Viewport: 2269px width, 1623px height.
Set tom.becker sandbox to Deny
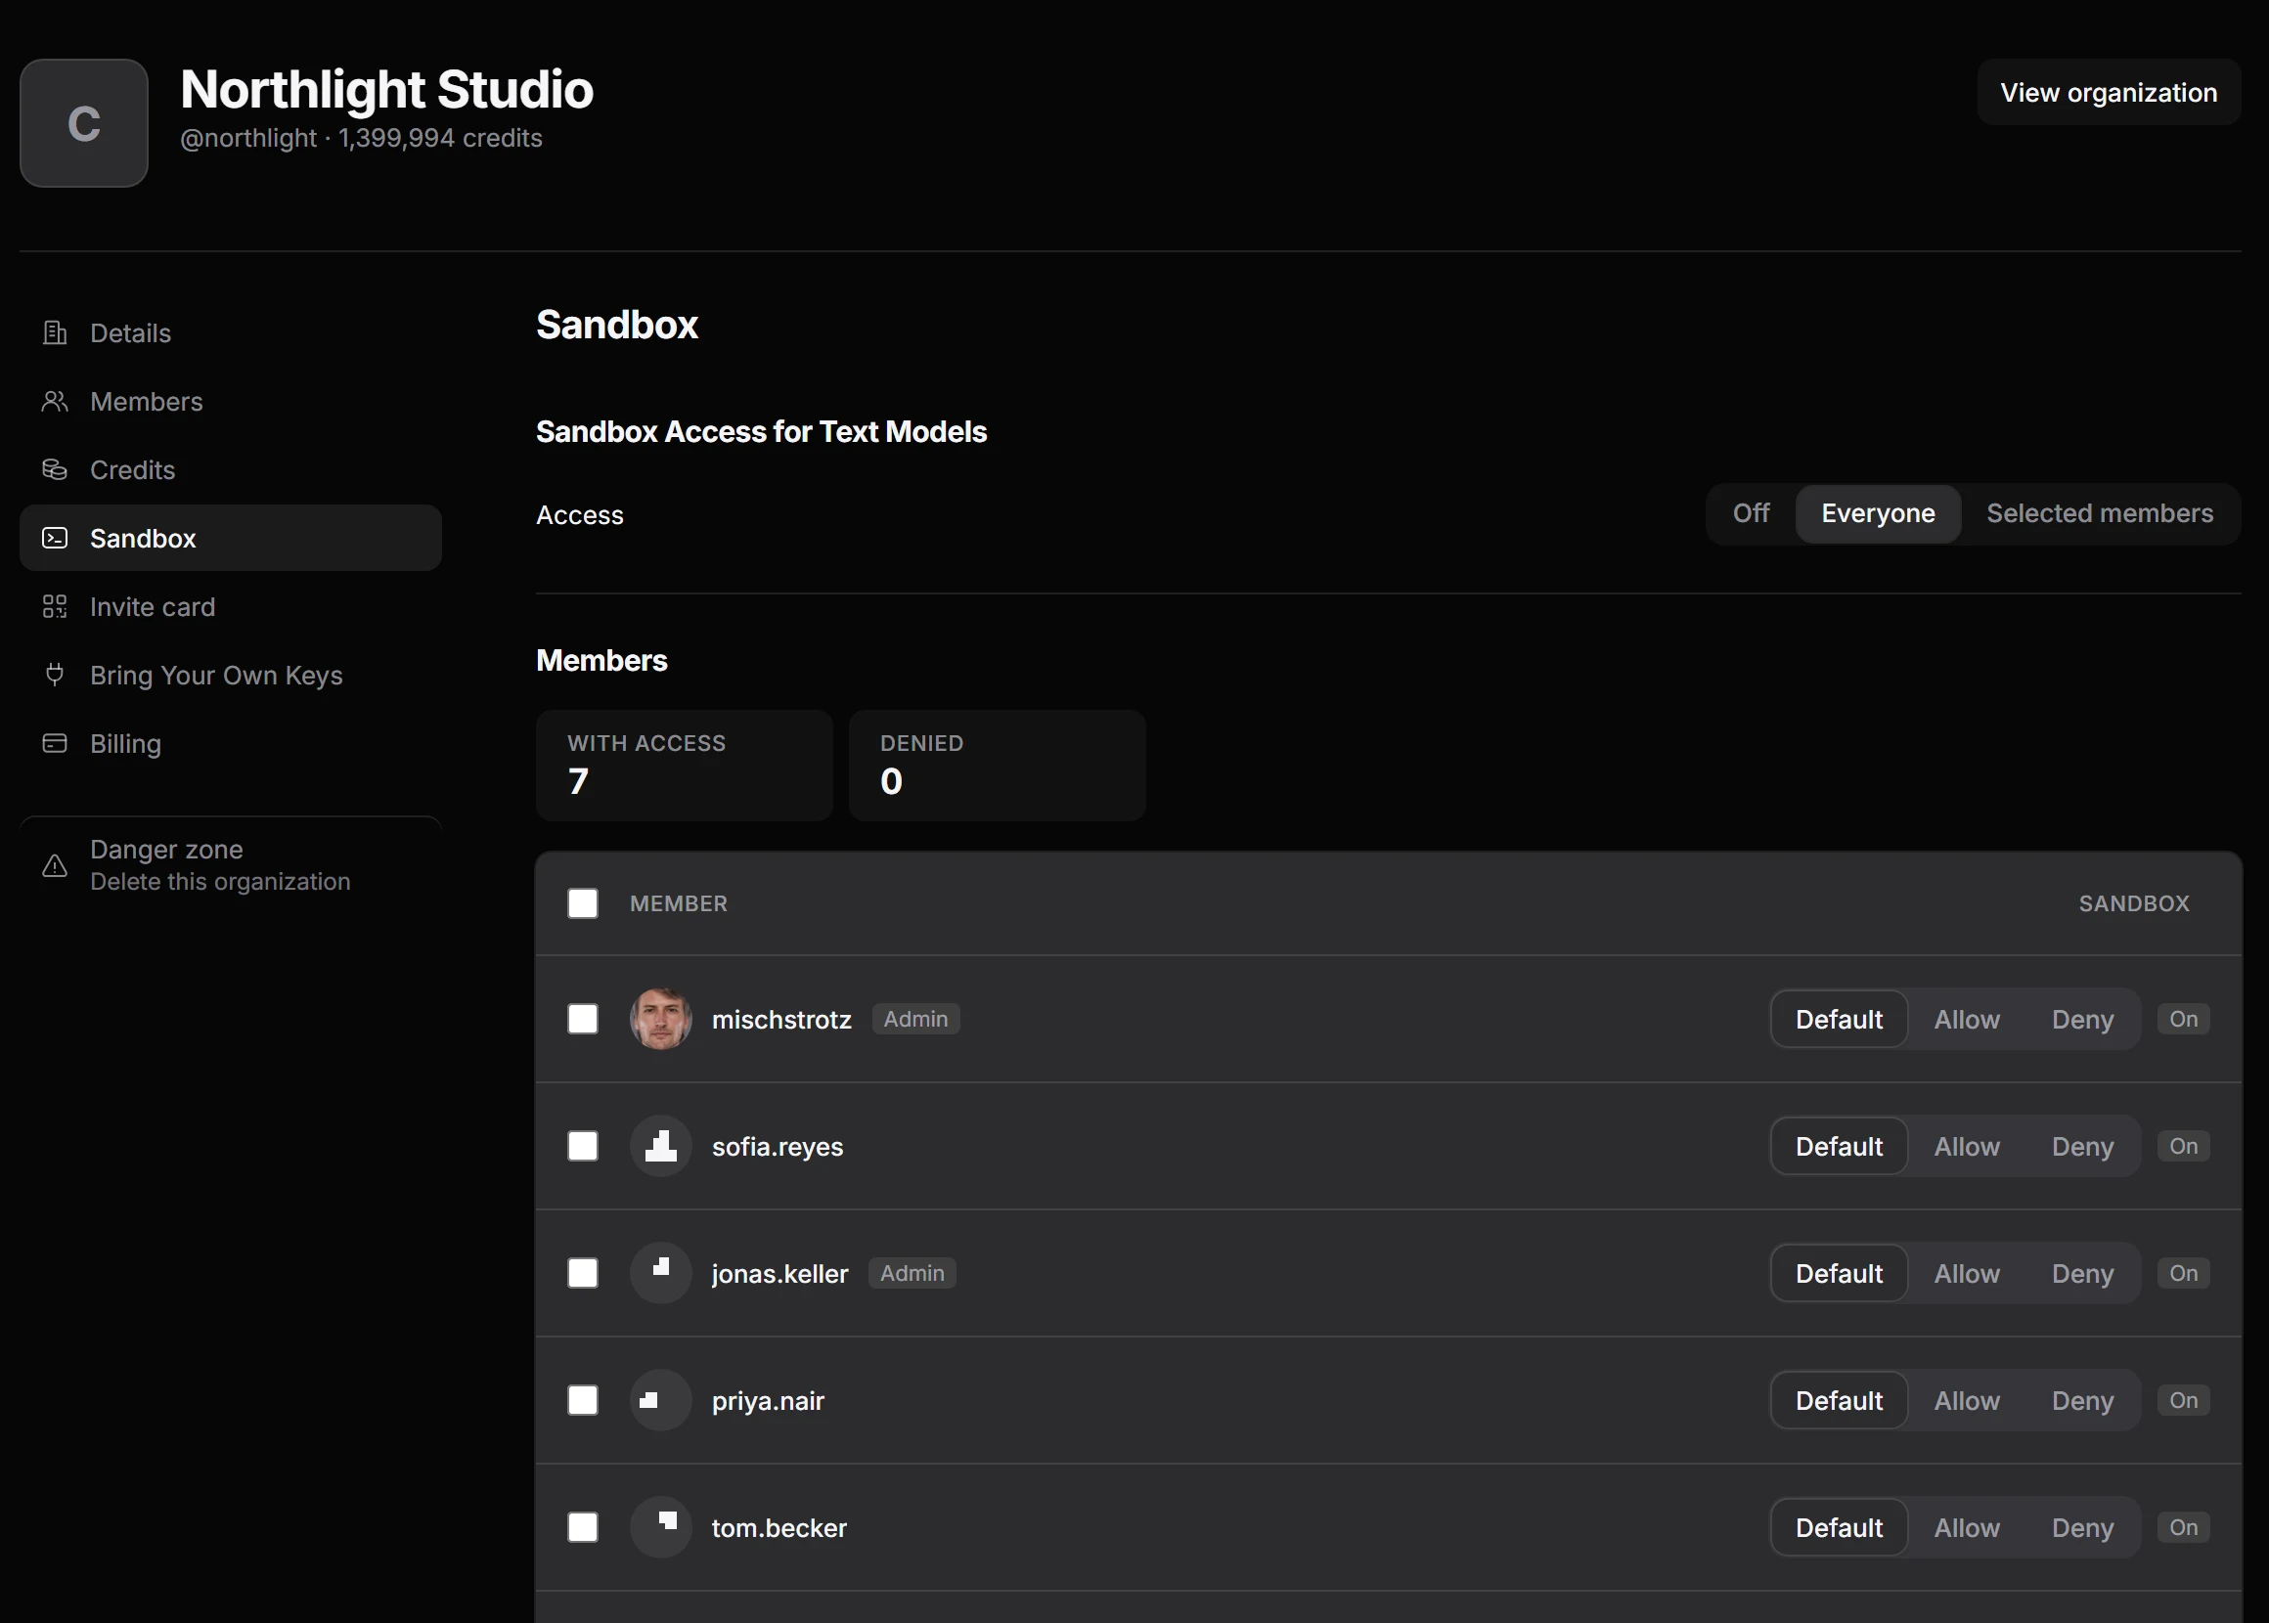2082,1526
